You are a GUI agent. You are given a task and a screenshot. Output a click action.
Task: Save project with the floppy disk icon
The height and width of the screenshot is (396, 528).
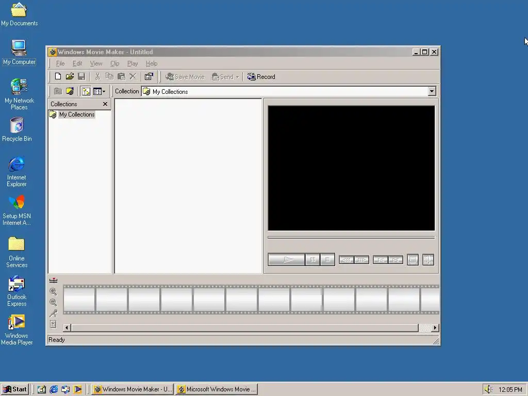click(81, 76)
